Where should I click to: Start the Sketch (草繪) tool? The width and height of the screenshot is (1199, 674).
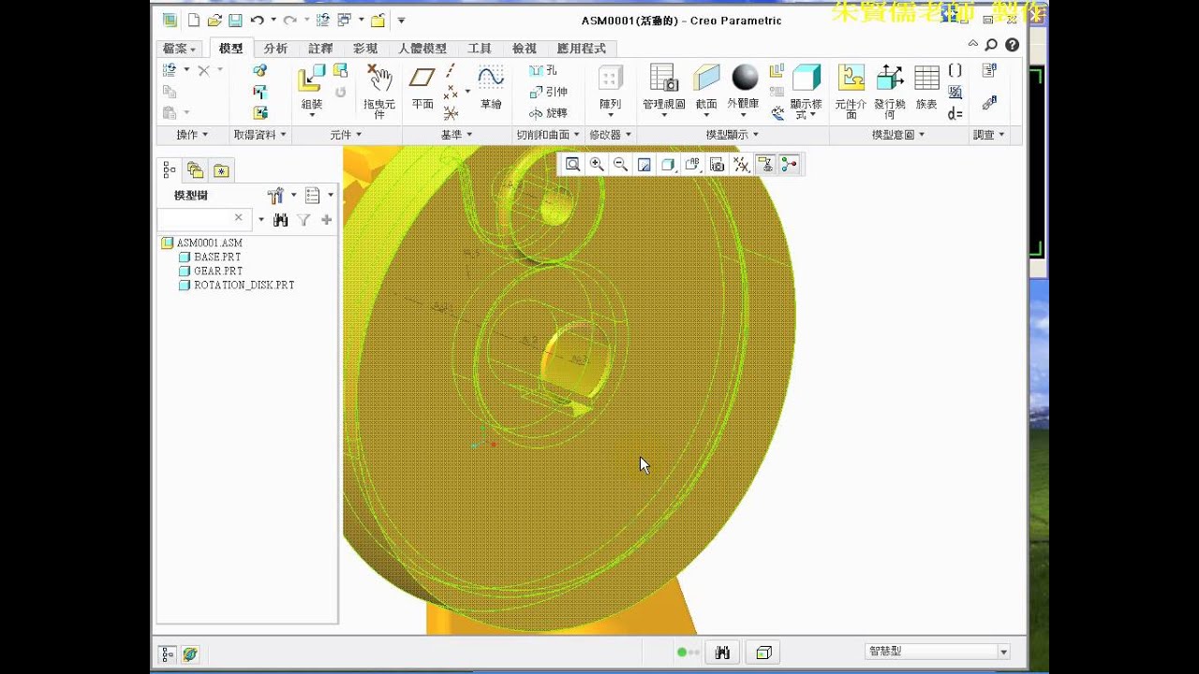pos(491,88)
